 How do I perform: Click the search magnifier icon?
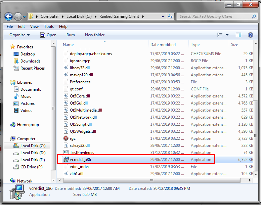click(x=254, y=16)
